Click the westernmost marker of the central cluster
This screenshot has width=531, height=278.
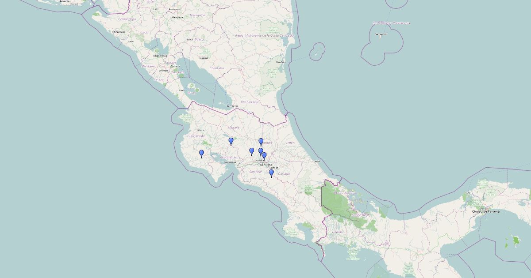coord(252,151)
